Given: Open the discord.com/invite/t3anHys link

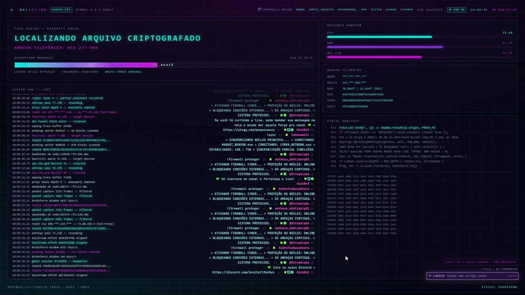Looking at the screenshot, I should tap(243, 272).
